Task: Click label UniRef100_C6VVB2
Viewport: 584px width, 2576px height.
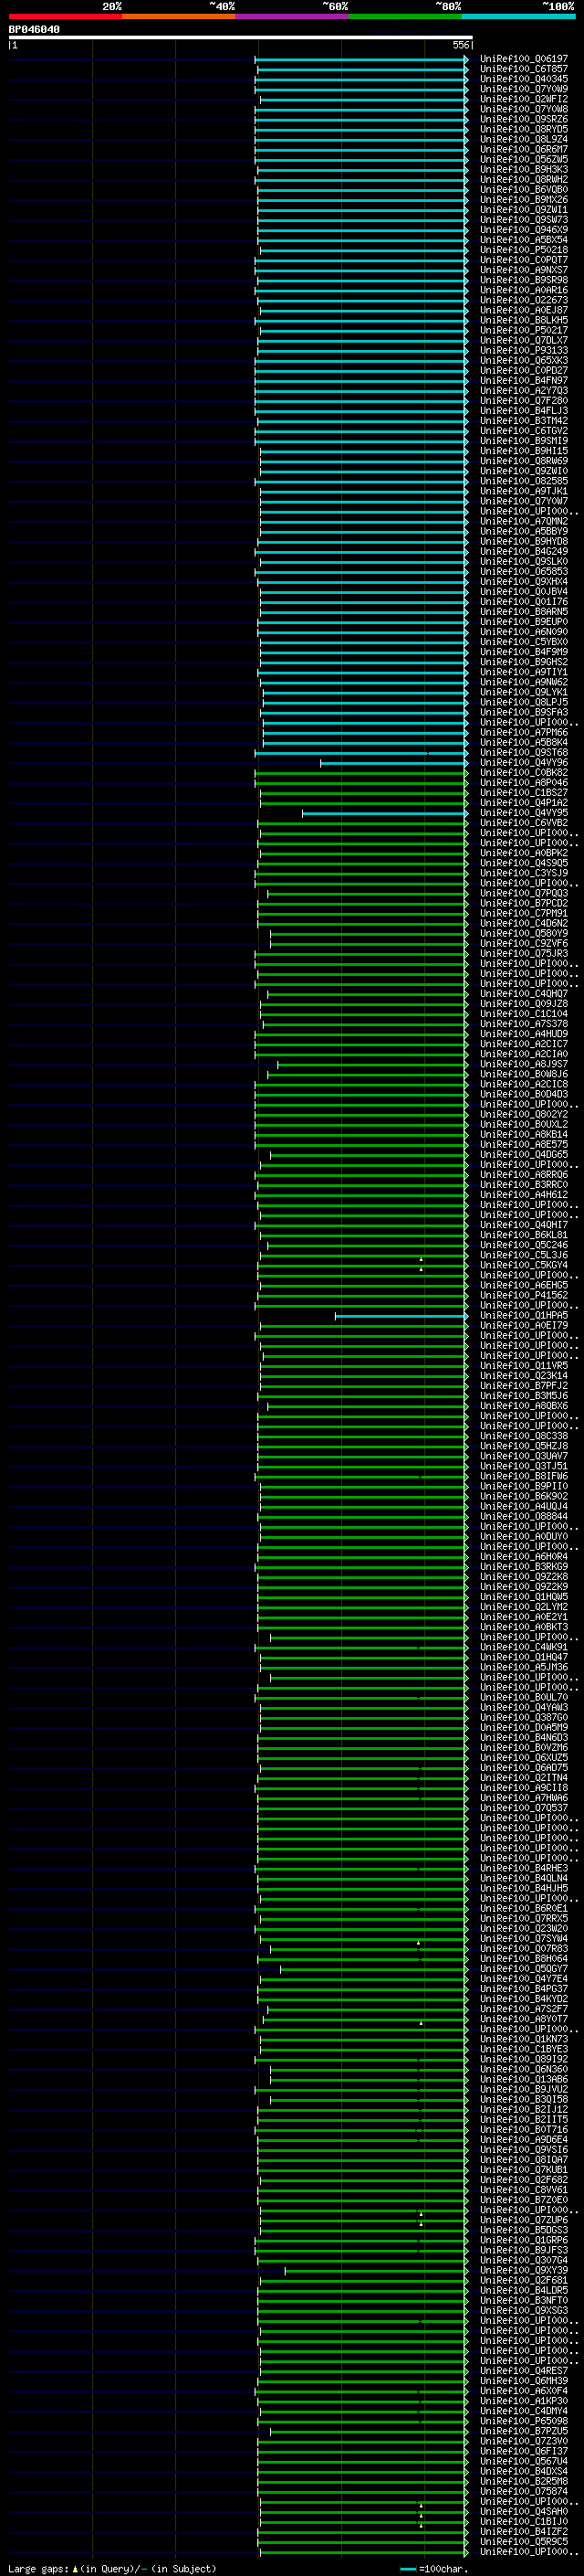Action: [524, 823]
